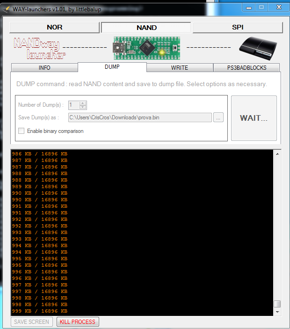The height and width of the screenshot is (329, 290).
Task: Switch to the NOR mode tab
Action: [x=54, y=28]
